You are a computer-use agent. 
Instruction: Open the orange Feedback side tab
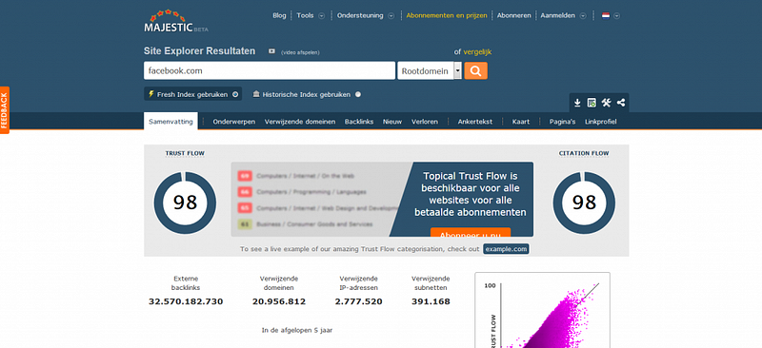pos(5,110)
